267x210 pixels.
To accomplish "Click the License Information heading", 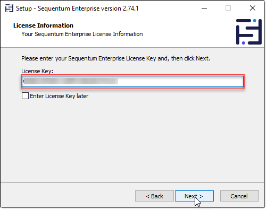I will 43,25.
